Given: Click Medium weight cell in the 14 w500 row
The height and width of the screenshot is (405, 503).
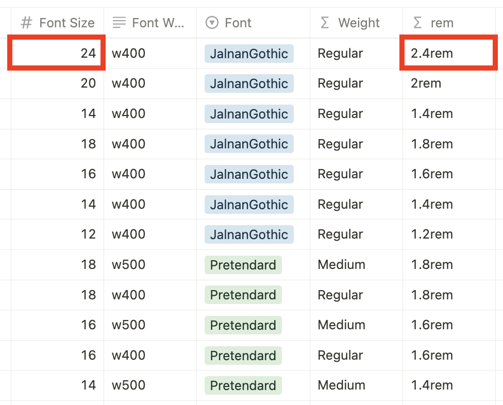Looking at the screenshot, I should tap(357, 385).
